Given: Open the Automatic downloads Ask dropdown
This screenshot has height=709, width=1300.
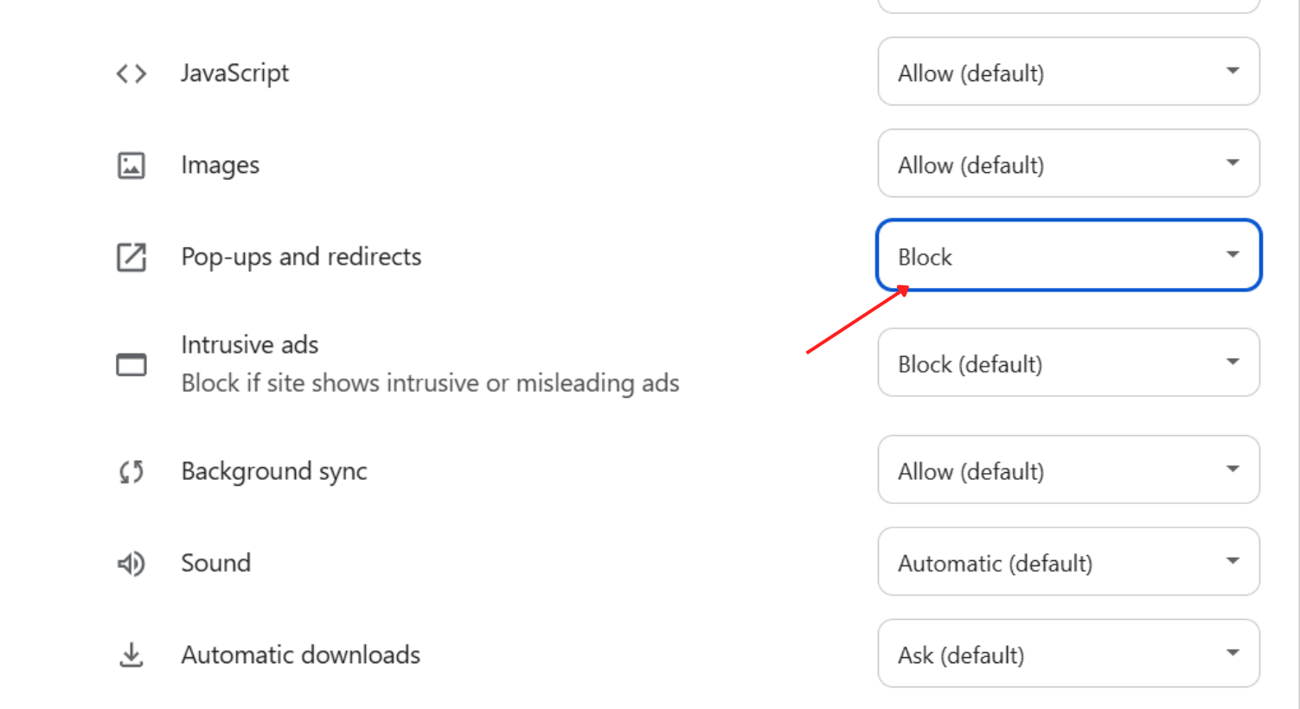Looking at the screenshot, I should click(x=1068, y=654).
